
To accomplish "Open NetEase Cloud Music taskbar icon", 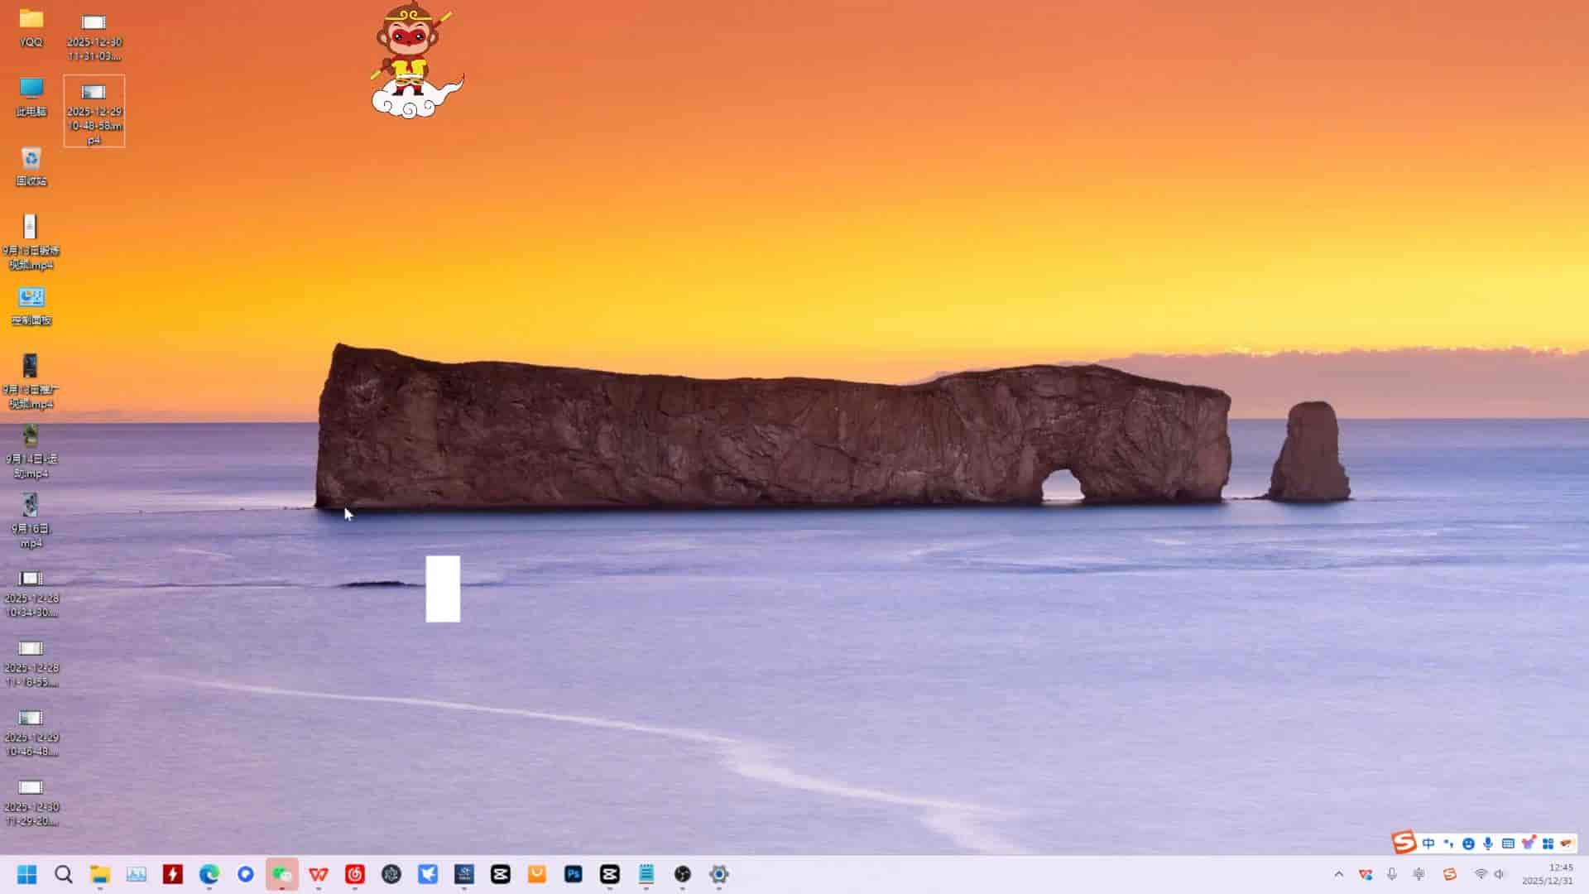I will 355,874.
